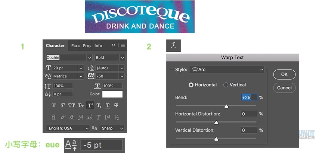325x153 pixels.
Task: Open the Warp Style Arc dropdown
Action: click(226, 70)
